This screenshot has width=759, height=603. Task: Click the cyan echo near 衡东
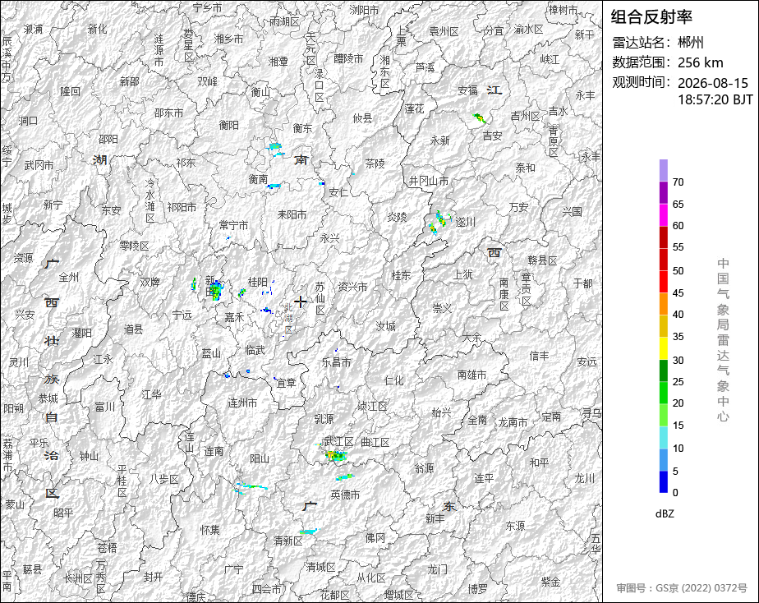pos(275,150)
